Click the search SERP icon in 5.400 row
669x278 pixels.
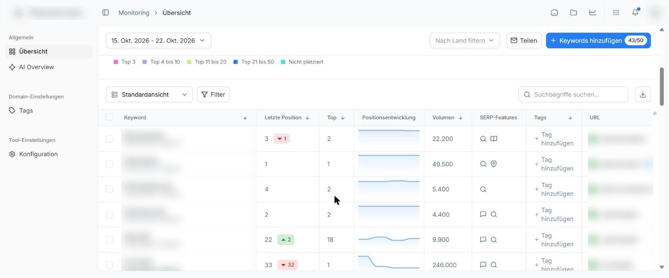click(x=483, y=189)
